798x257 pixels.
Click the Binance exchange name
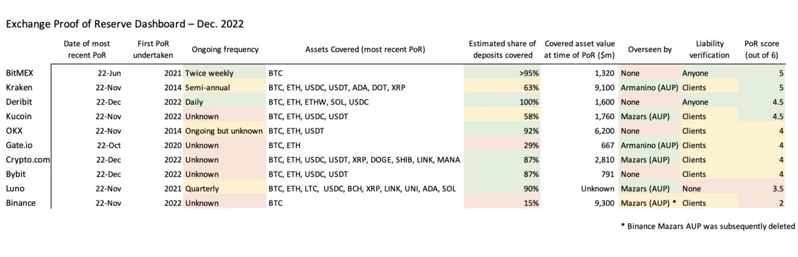[x=21, y=203]
